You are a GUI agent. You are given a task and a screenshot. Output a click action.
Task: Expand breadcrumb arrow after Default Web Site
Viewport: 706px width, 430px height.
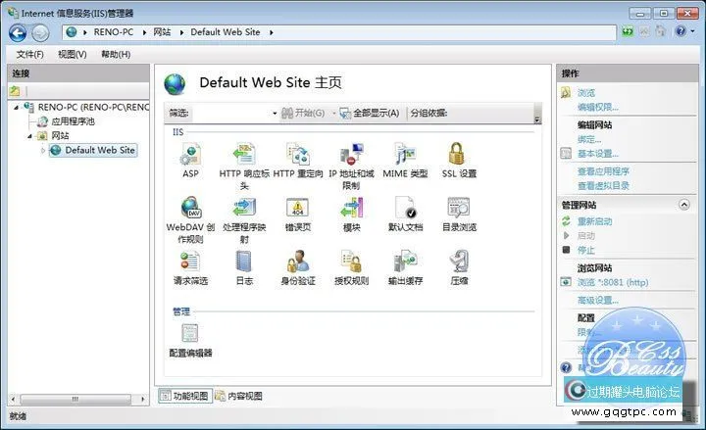pyautogui.click(x=271, y=32)
